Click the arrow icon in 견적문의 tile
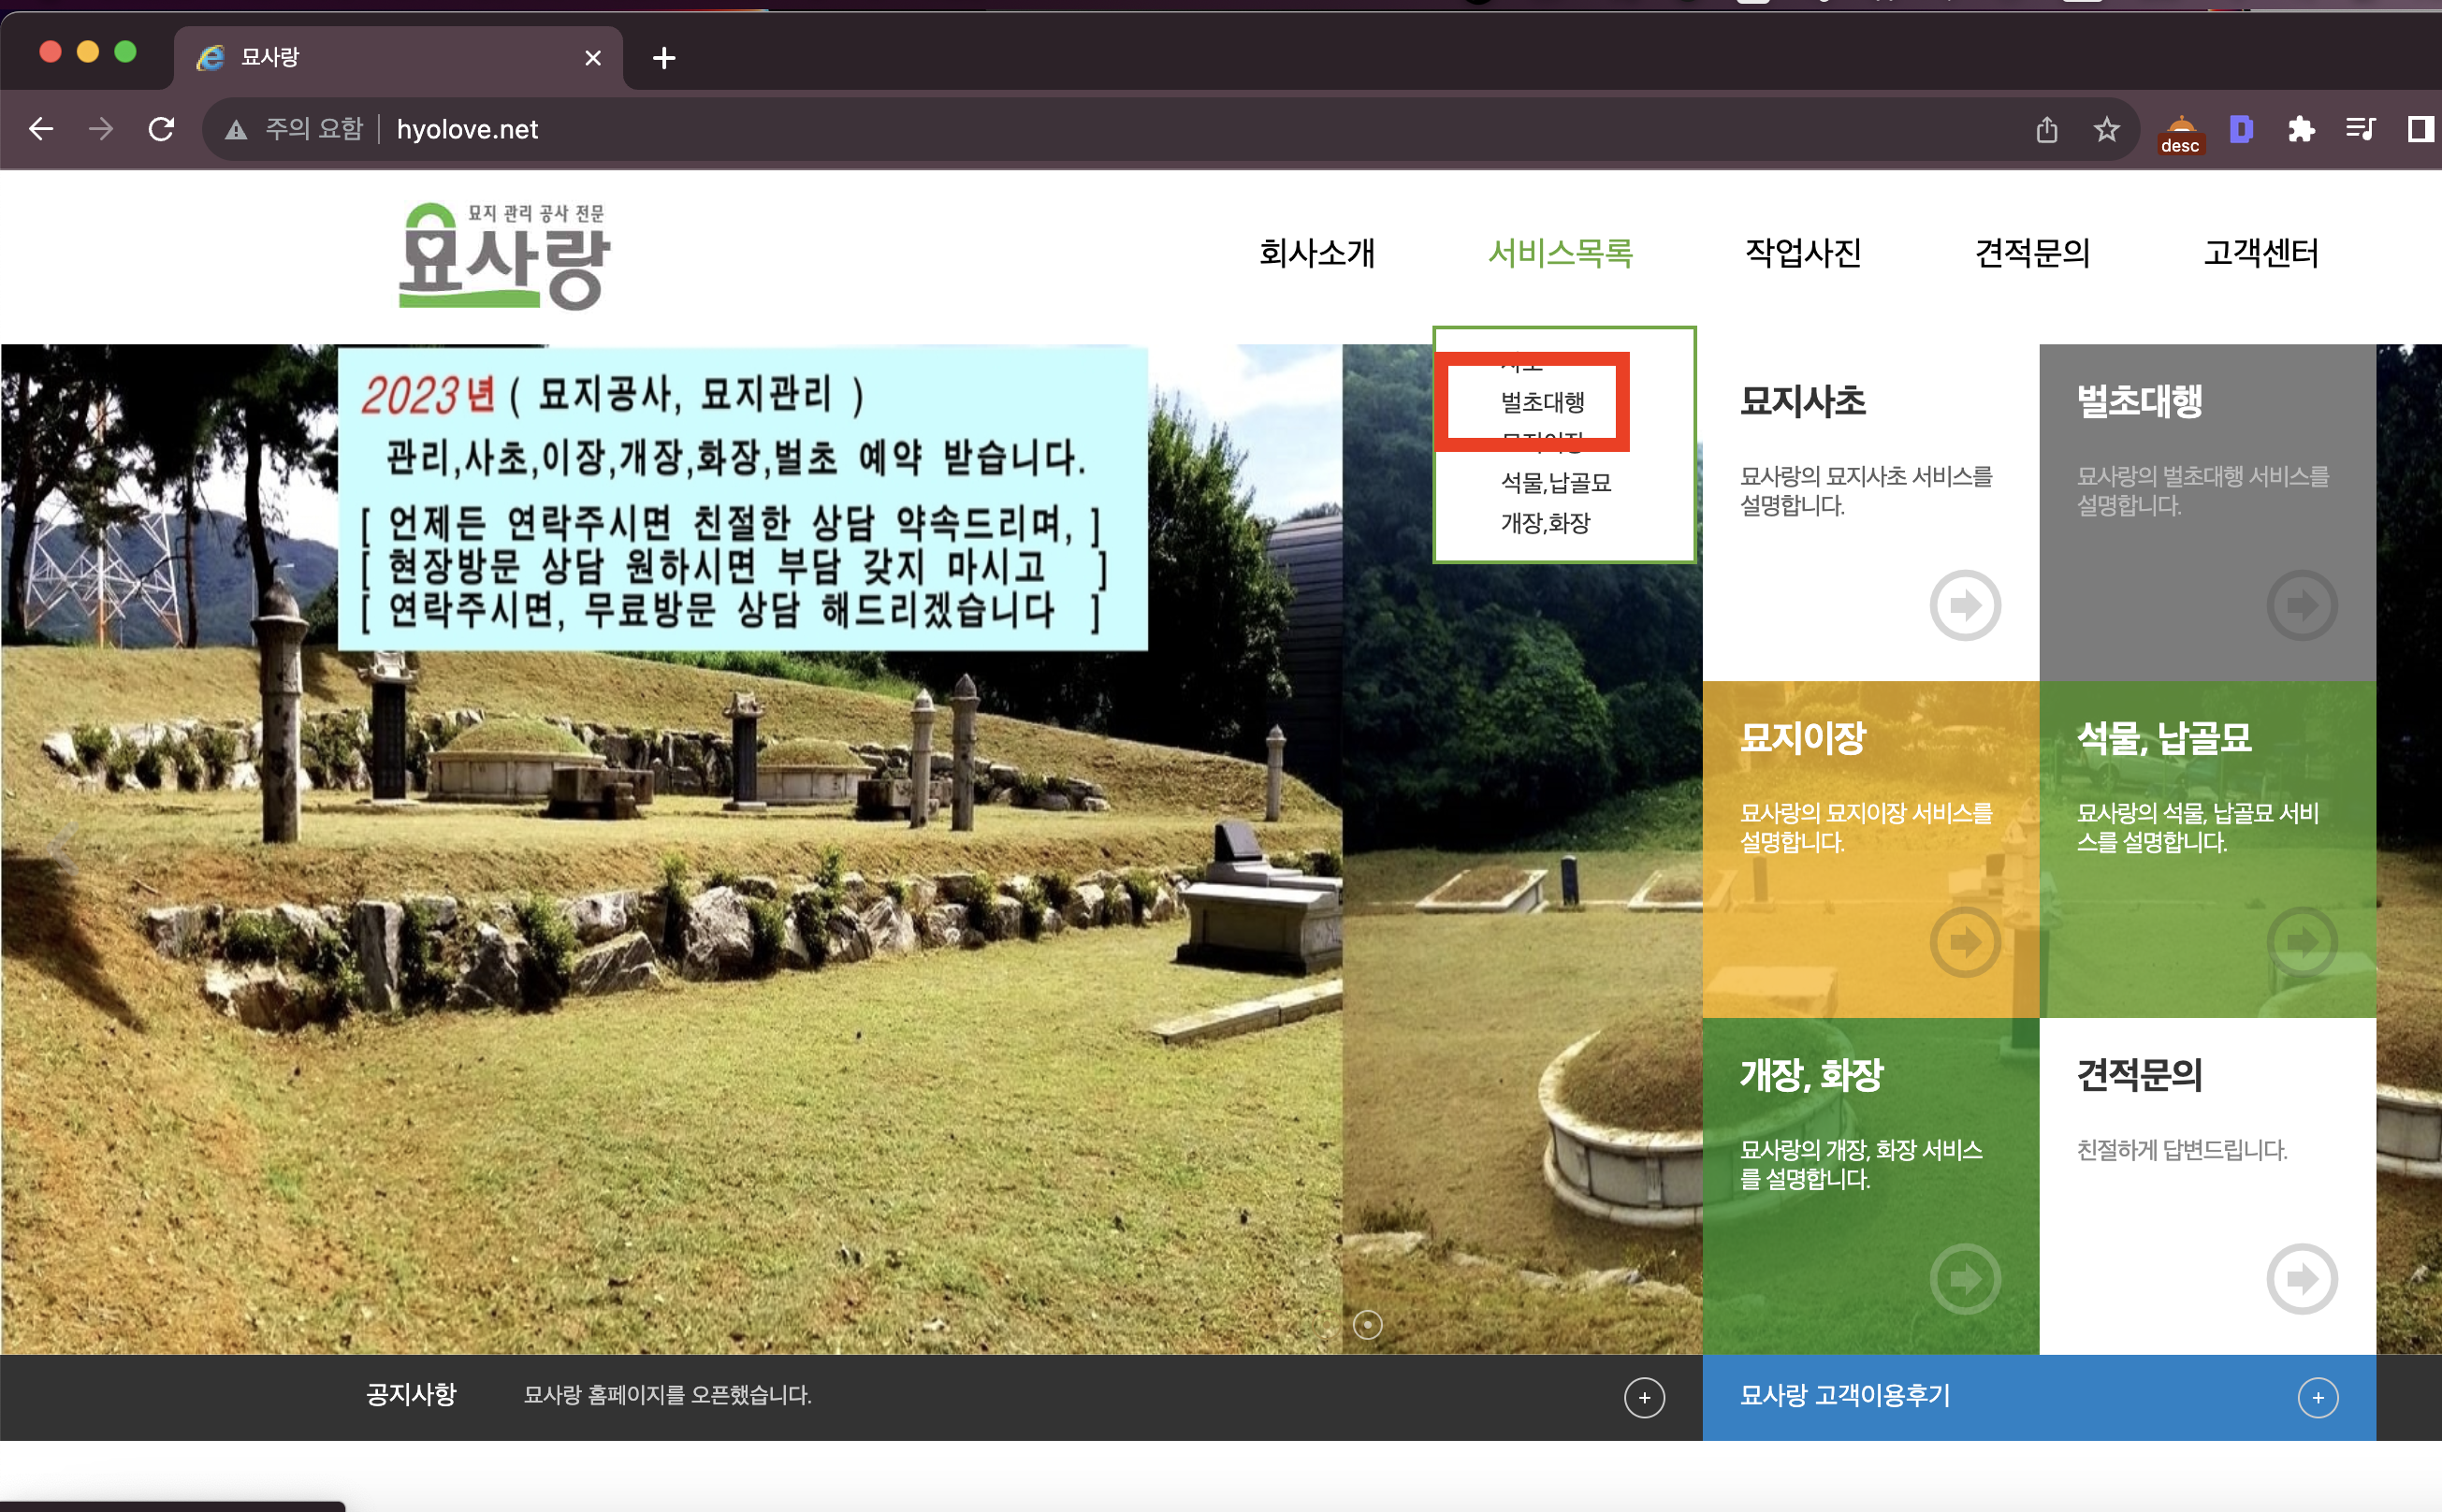 click(x=2301, y=1278)
